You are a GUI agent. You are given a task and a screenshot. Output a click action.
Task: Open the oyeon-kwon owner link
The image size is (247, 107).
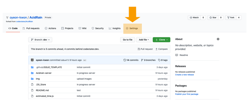coord(18,17)
